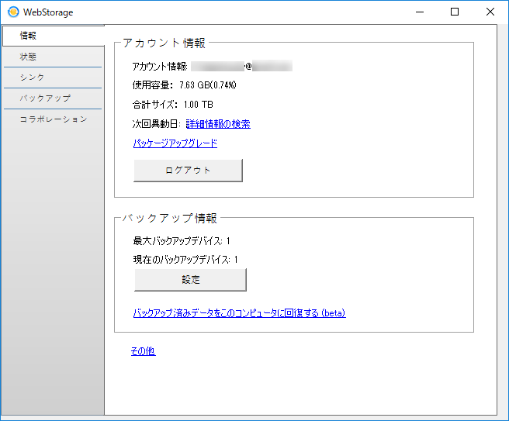Switch to the 状態 tab

(53, 57)
